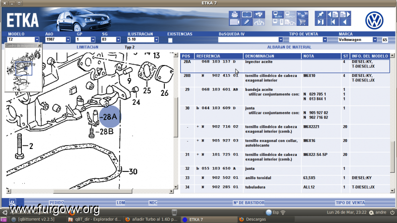
Task: Click the ALBARÁN DE MATERIAL label
Action: pyautogui.click(x=289, y=47)
